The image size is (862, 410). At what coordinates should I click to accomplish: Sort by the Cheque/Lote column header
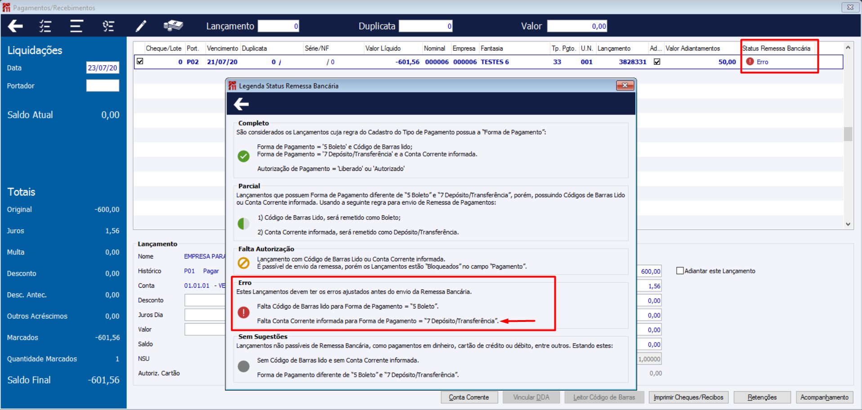pos(164,48)
